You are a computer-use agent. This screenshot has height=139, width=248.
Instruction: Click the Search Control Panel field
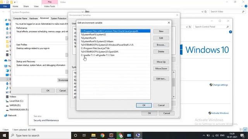click(x=212, y=27)
